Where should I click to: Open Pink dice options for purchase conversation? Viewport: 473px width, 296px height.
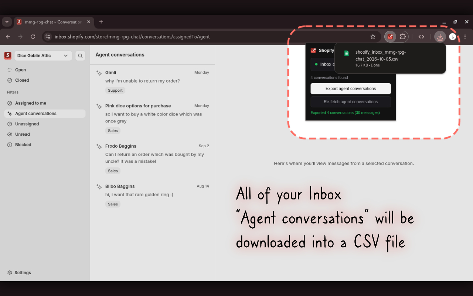click(x=152, y=118)
